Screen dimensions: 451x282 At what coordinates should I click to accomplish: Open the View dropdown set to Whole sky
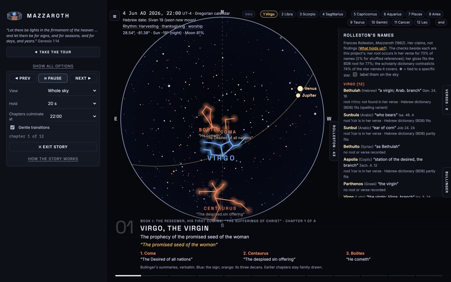(x=72, y=91)
